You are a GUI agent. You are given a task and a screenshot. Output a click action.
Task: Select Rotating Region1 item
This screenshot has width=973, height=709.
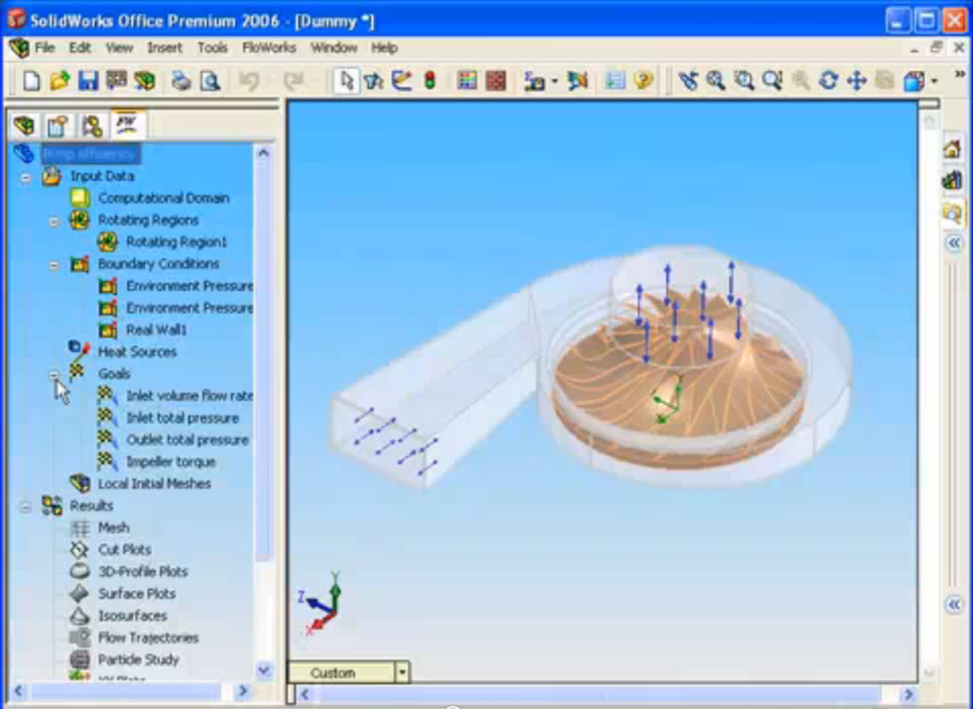[176, 243]
